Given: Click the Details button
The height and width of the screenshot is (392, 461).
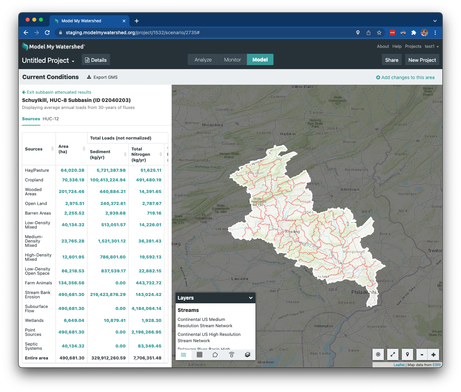Looking at the screenshot, I should pos(96,60).
